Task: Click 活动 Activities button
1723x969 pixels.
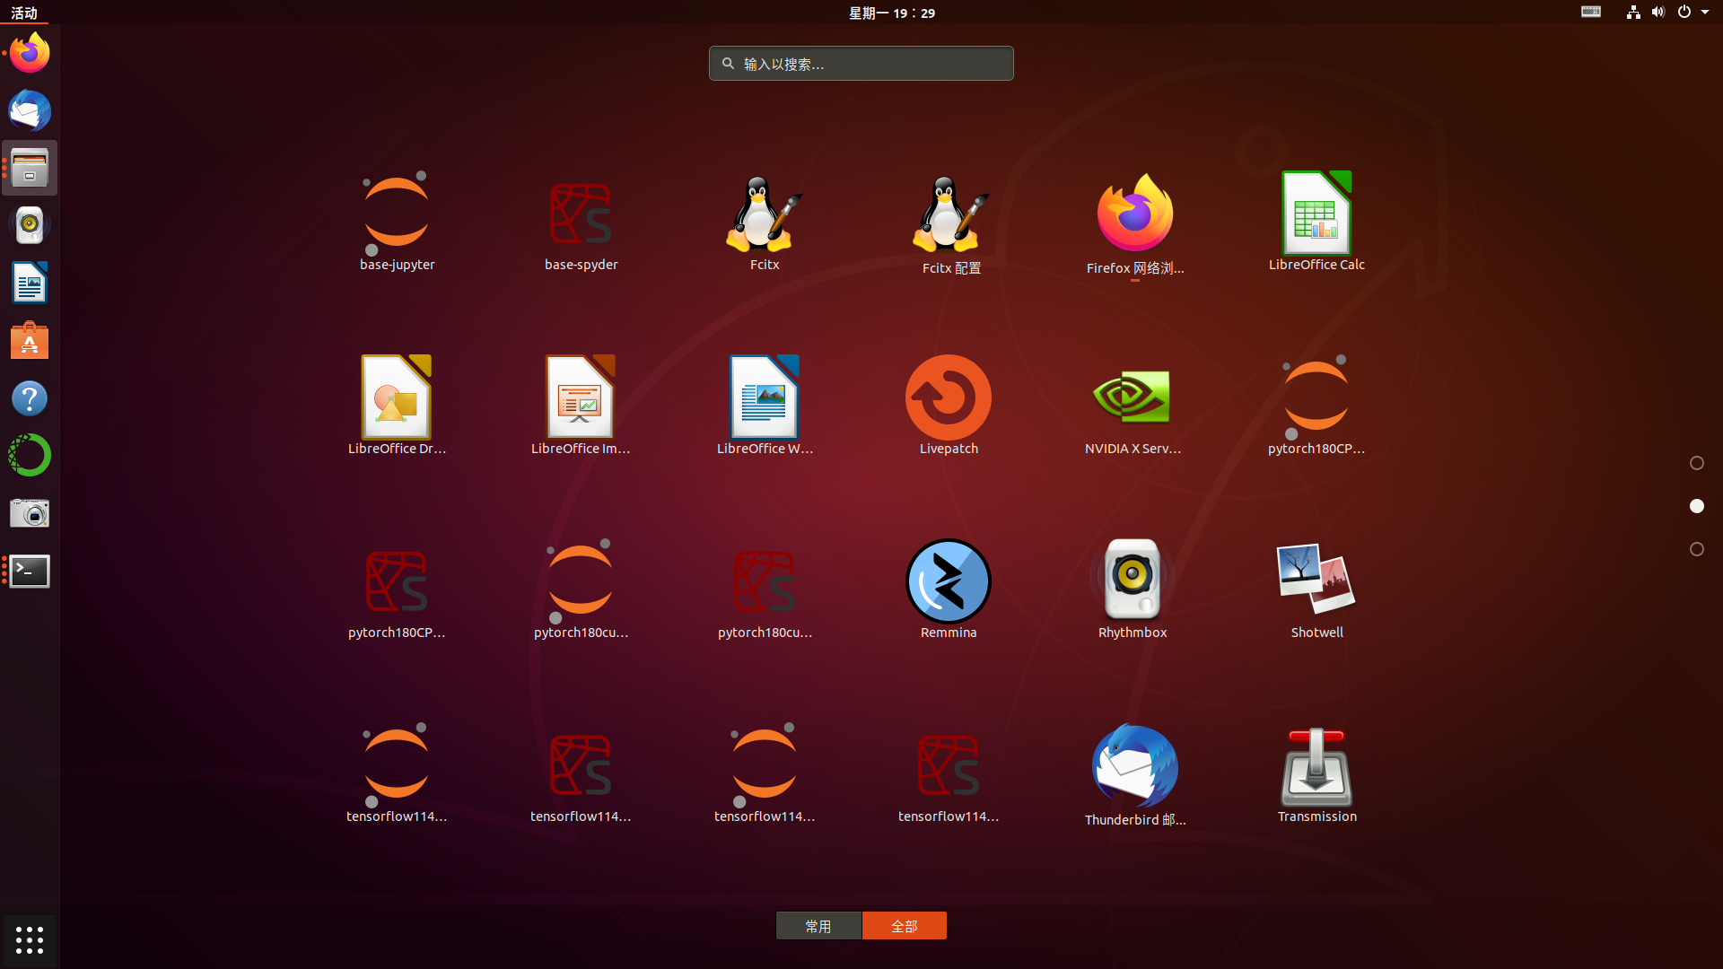Action: pyautogui.click(x=24, y=13)
